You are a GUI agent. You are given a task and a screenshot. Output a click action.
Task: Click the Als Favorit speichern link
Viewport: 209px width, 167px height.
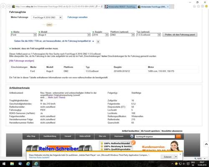(x=150, y=131)
